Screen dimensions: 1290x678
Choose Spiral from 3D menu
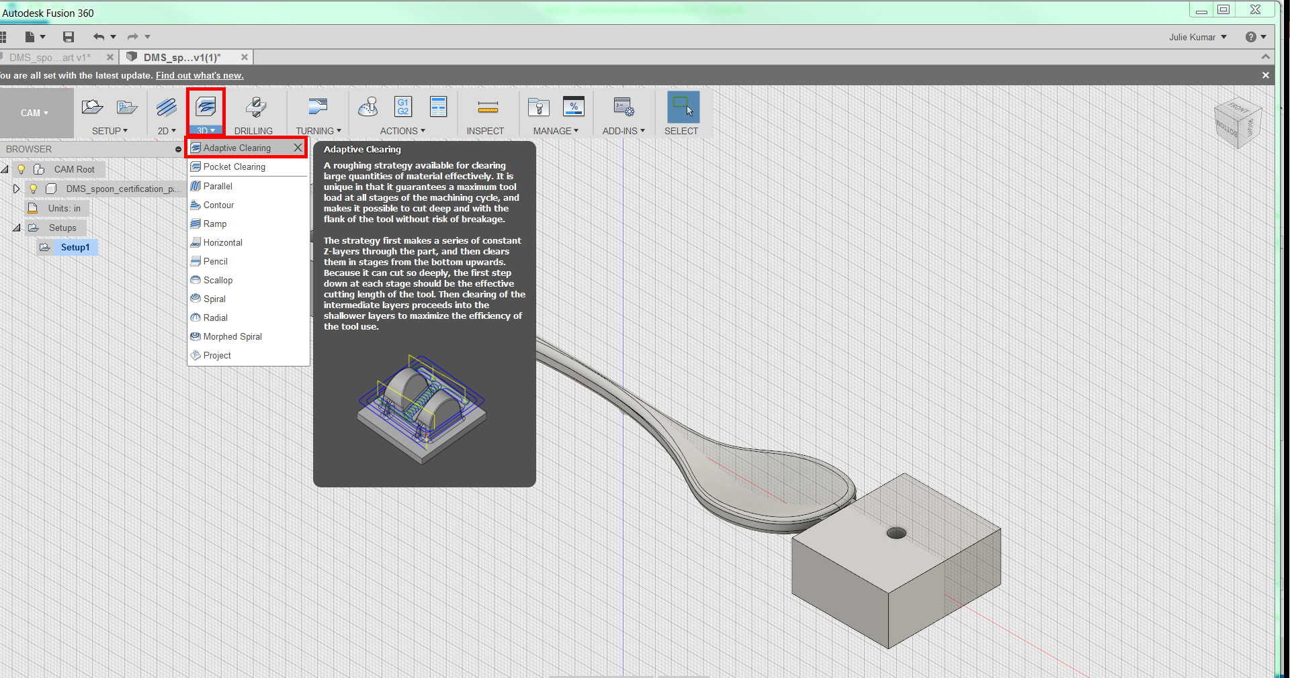pyautogui.click(x=248, y=299)
